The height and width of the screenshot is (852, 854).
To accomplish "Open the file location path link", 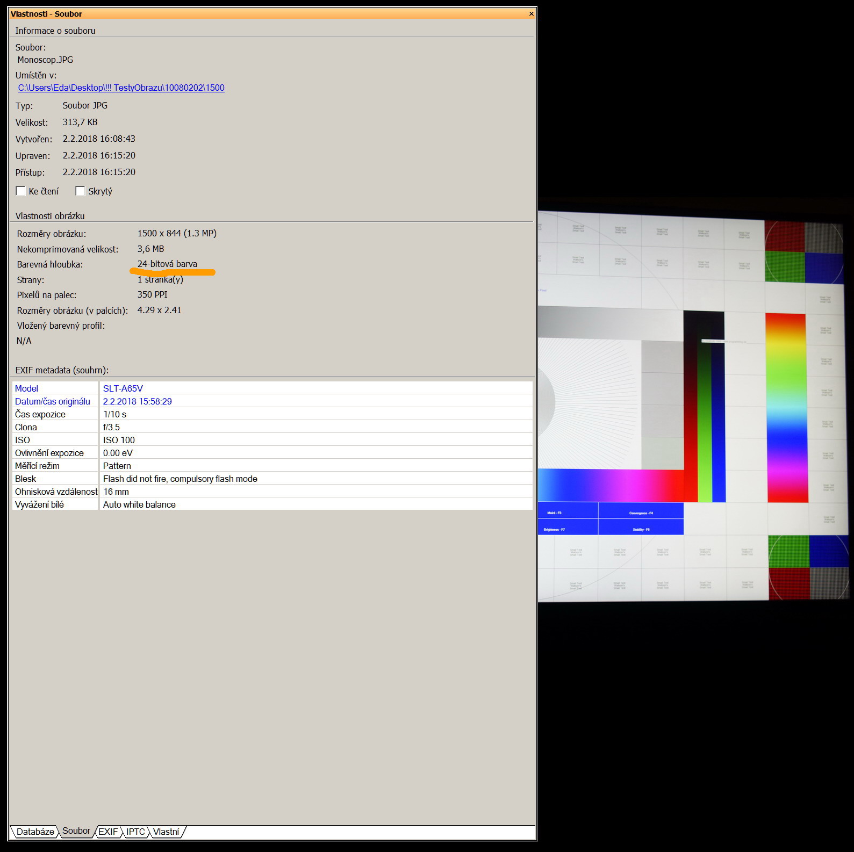I will (x=121, y=88).
